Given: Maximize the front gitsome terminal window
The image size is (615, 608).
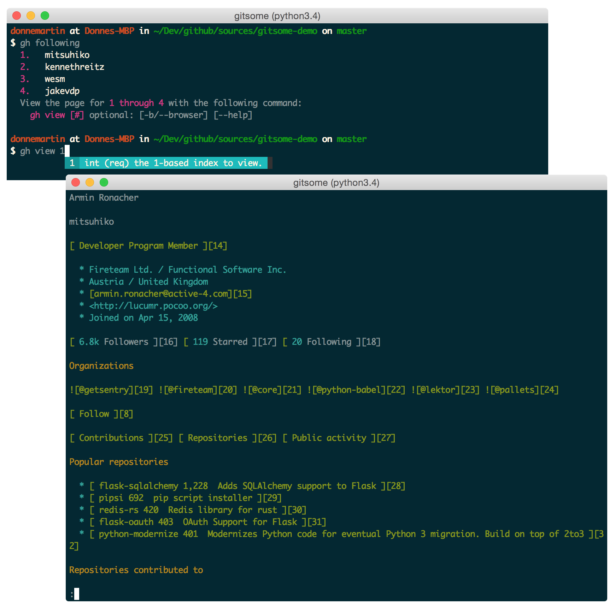Looking at the screenshot, I should pos(104,182).
